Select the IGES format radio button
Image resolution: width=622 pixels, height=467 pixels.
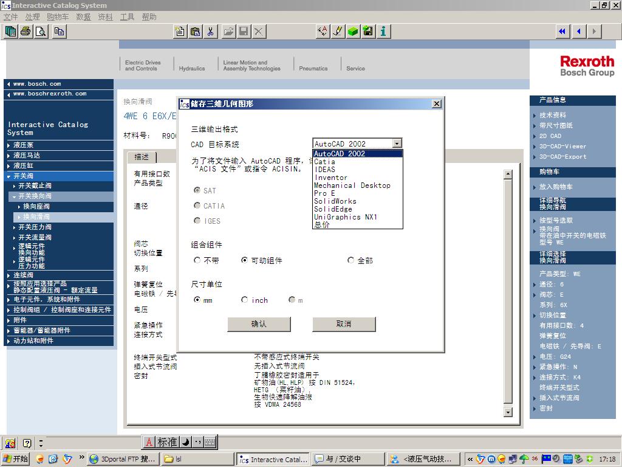[x=197, y=220]
